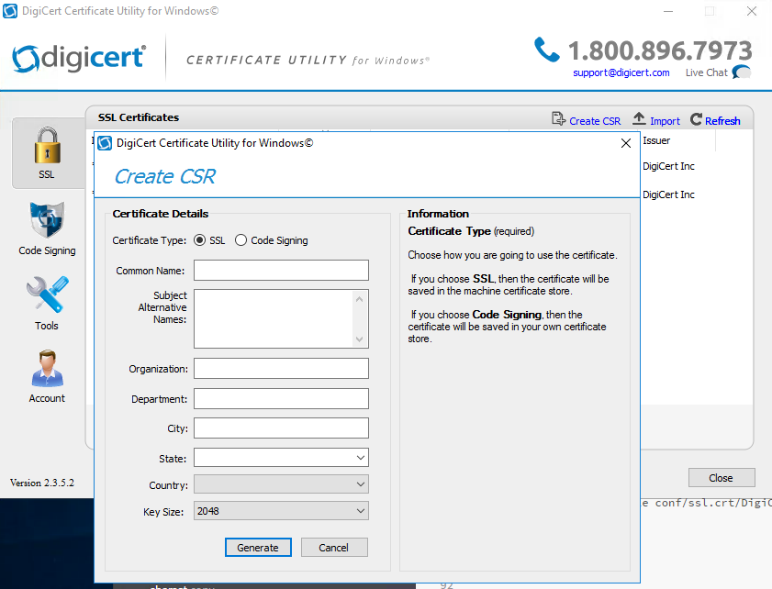Image resolution: width=772 pixels, height=589 pixels.
Task: Click the main window Close button
Action: 722,478
